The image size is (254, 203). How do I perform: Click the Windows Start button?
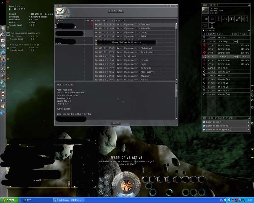click(9, 200)
